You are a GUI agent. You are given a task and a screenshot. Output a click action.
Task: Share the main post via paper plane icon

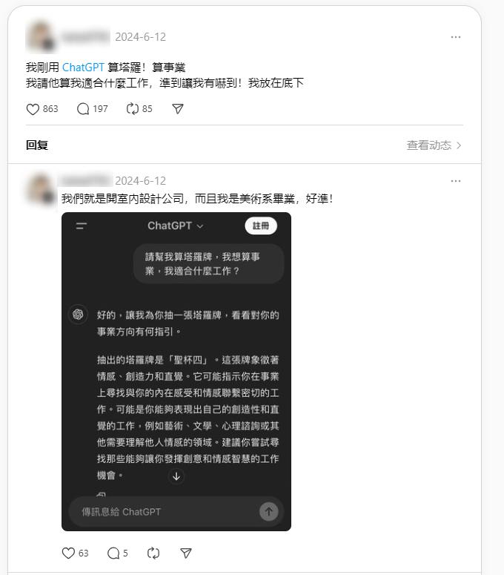pos(178,109)
